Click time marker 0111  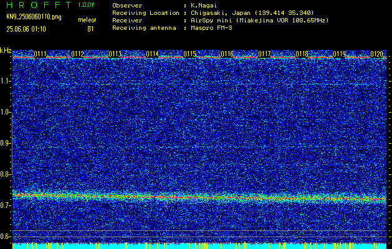point(41,54)
